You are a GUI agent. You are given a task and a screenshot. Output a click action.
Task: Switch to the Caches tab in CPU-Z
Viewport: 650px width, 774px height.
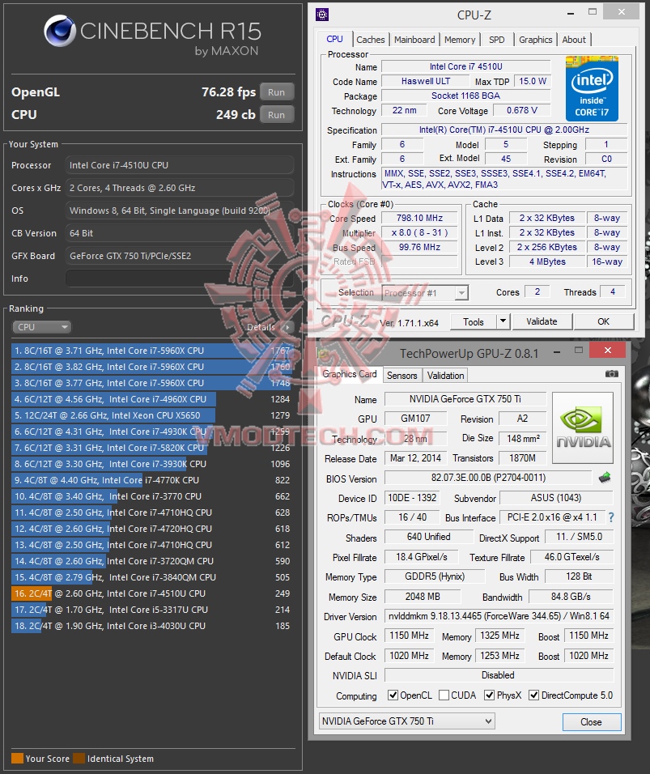[370, 40]
